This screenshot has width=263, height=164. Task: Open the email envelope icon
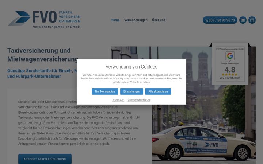click(243, 20)
